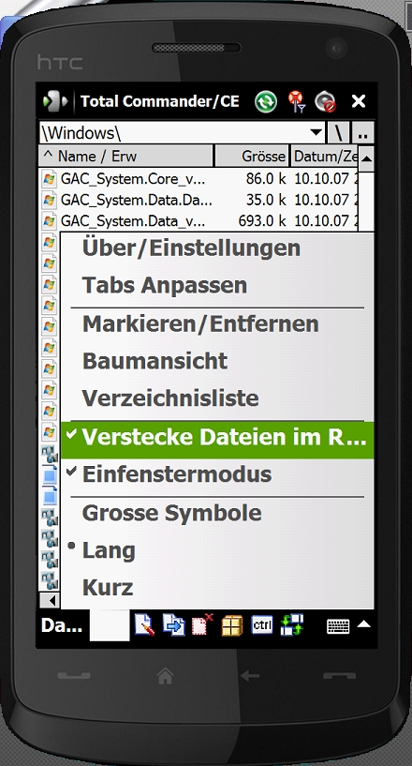Click the copy file arrow icon

click(174, 625)
